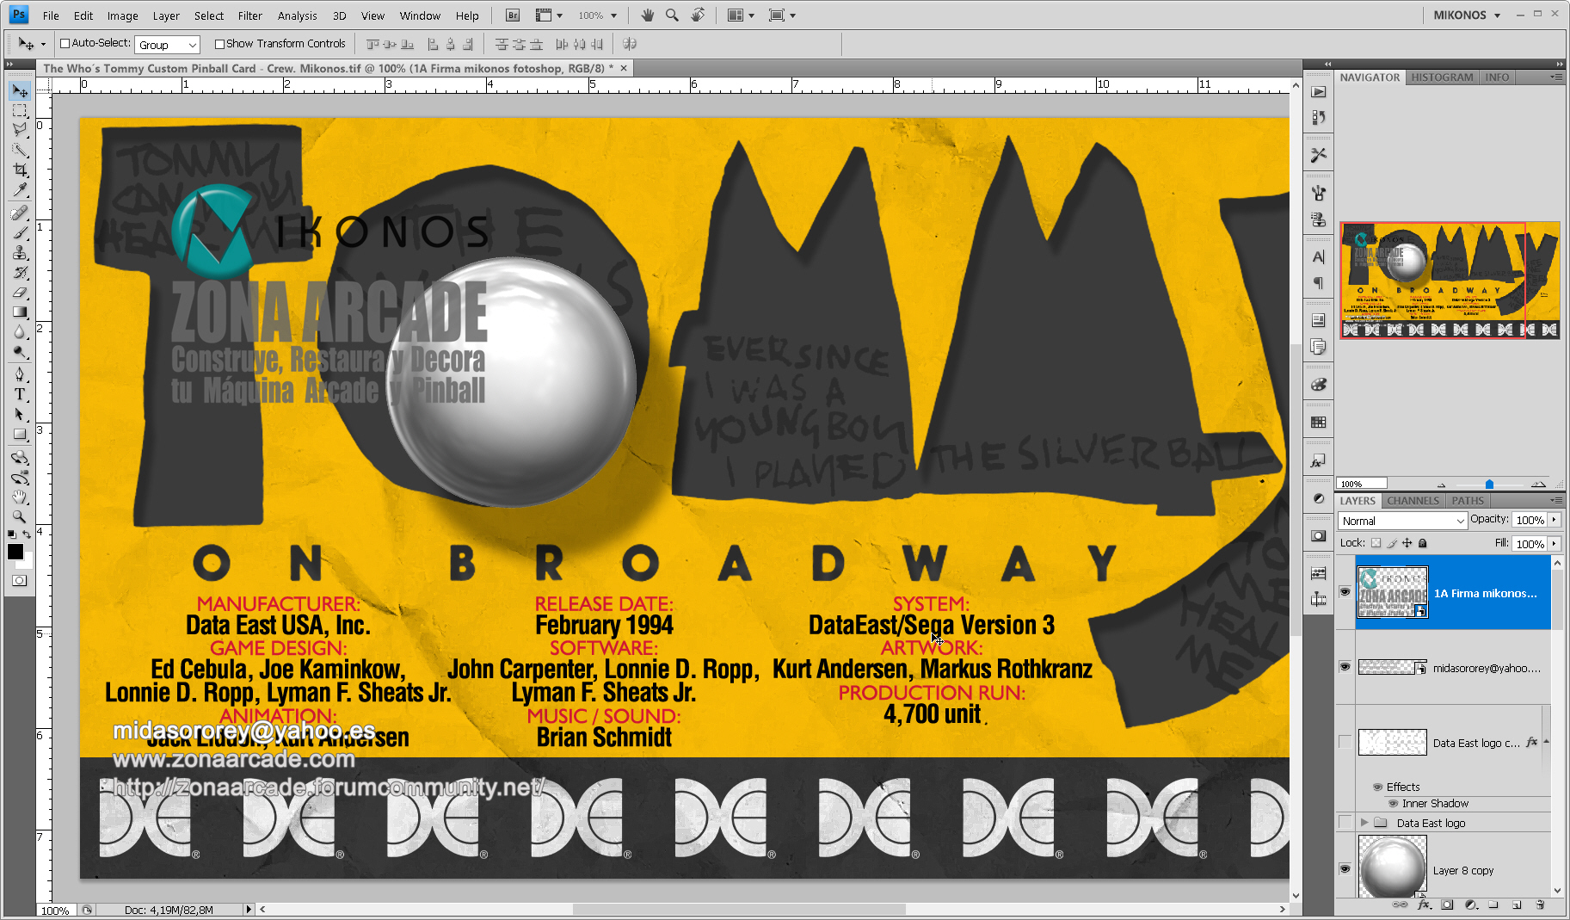Screen dimensions: 1570x920
Task: Open the Masks panel from the dock
Action: point(1318,535)
